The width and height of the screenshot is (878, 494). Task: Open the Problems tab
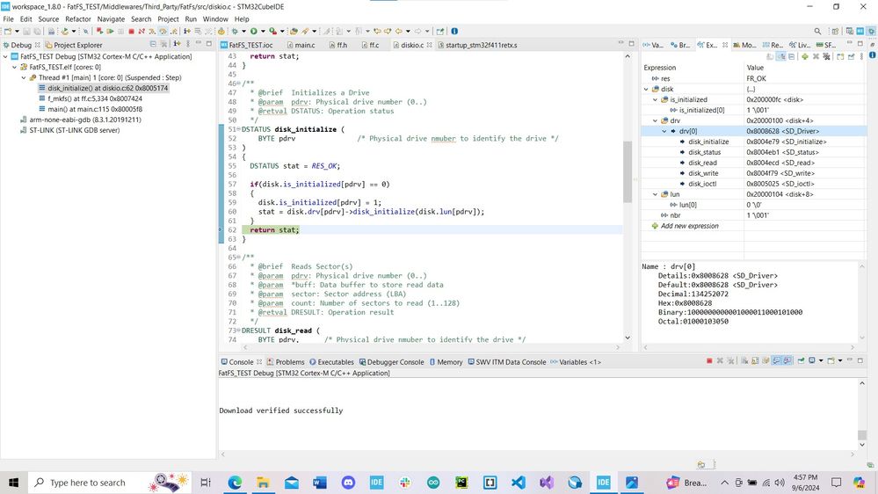[x=286, y=362]
